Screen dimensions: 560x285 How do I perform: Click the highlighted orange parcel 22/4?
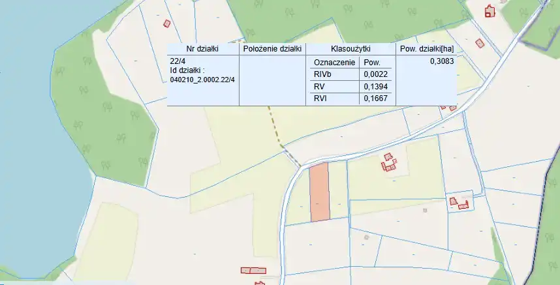click(319, 192)
